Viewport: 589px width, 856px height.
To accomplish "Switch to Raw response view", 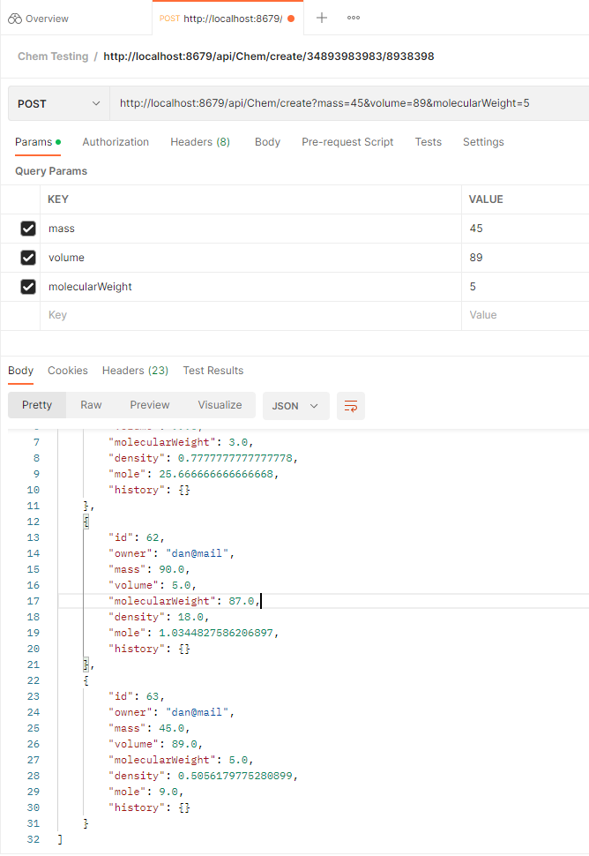I will pyautogui.click(x=90, y=404).
